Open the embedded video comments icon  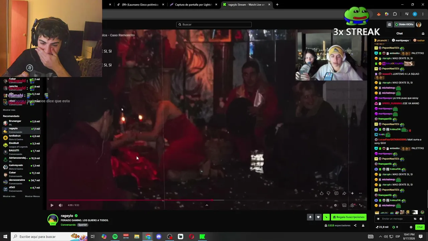coord(336,193)
